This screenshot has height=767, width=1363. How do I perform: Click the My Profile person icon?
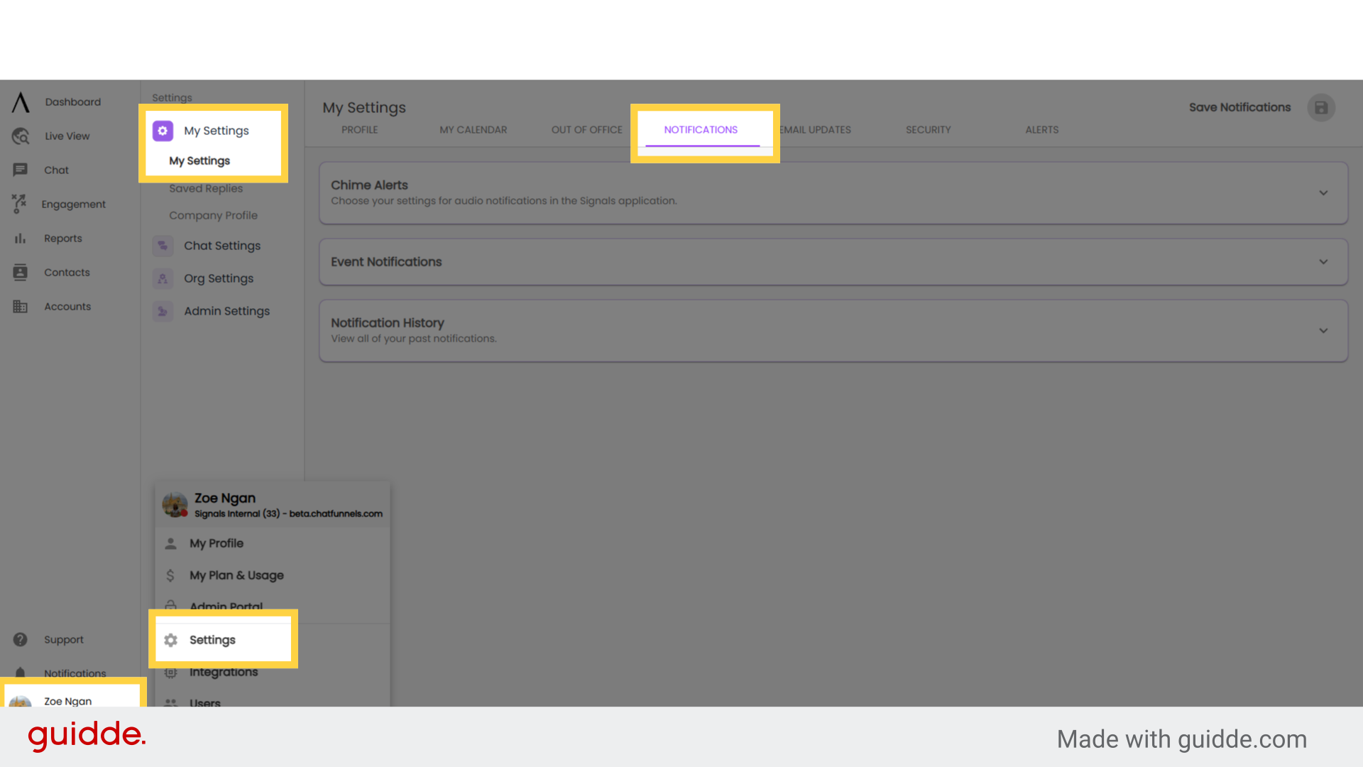[170, 543]
